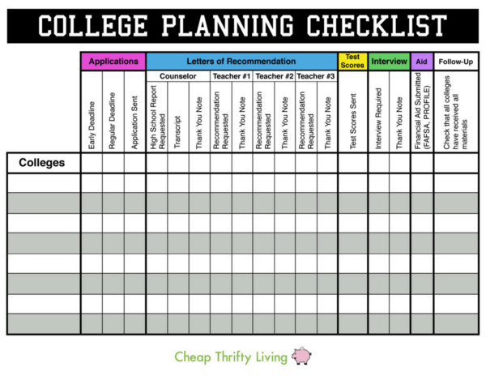
Task: Click the Test Scores Sent column label
Action: coord(352,122)
